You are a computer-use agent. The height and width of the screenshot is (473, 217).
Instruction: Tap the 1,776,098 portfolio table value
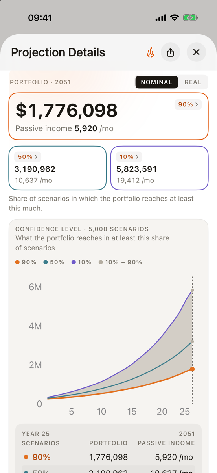pyautogui.click(x=108, y=457)
